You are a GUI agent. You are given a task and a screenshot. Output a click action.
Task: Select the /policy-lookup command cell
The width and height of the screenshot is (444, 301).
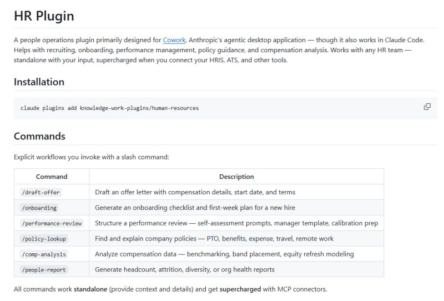44,239
